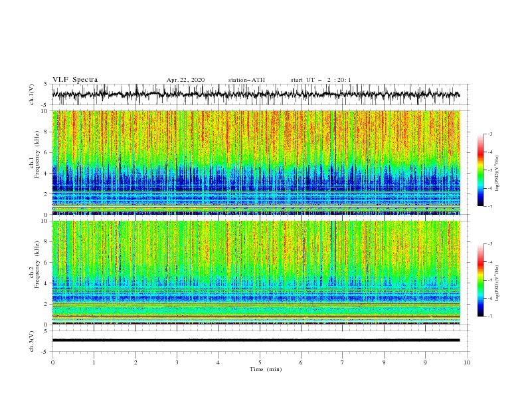Image resolution: width=526 pixels, height=407 pixels.
Task: Click the "5" tick on ch.1(V) axis
Action: point(46,84)
